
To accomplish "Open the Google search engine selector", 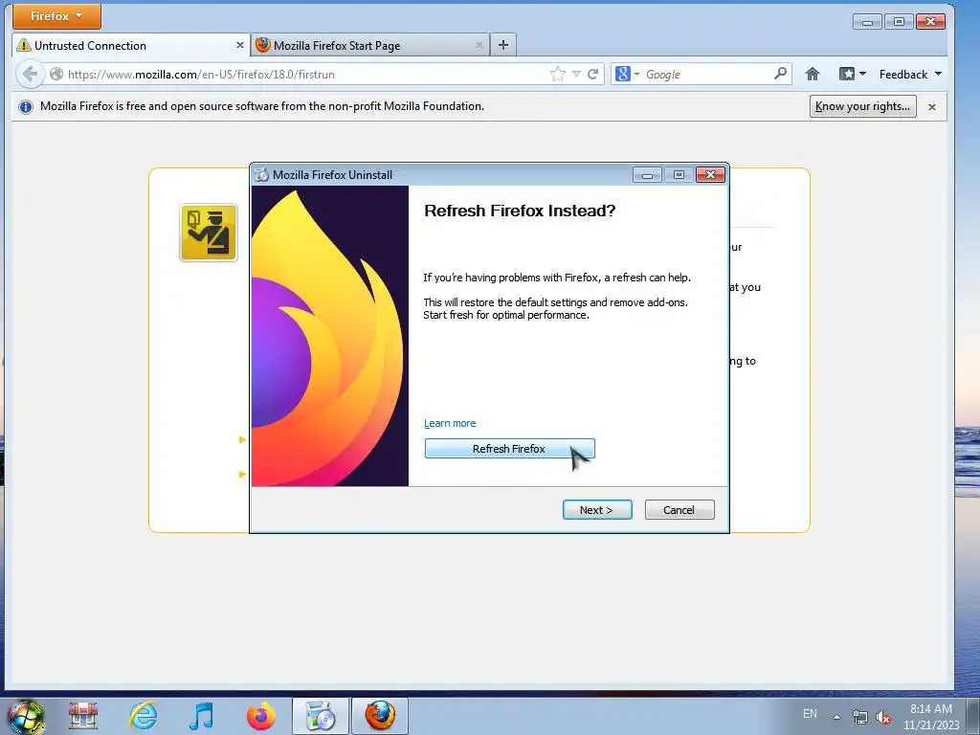I will [x=627, y=75].
